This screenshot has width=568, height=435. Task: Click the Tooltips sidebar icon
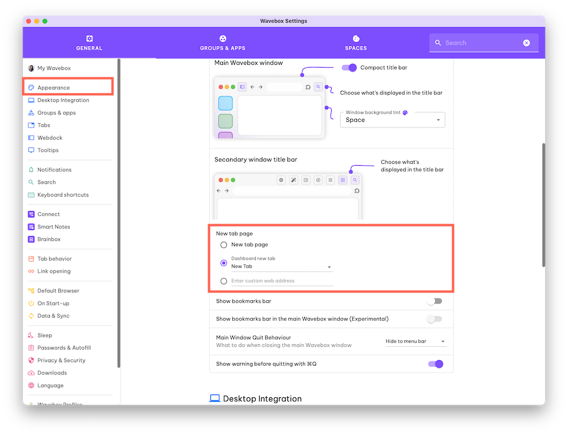31,150
